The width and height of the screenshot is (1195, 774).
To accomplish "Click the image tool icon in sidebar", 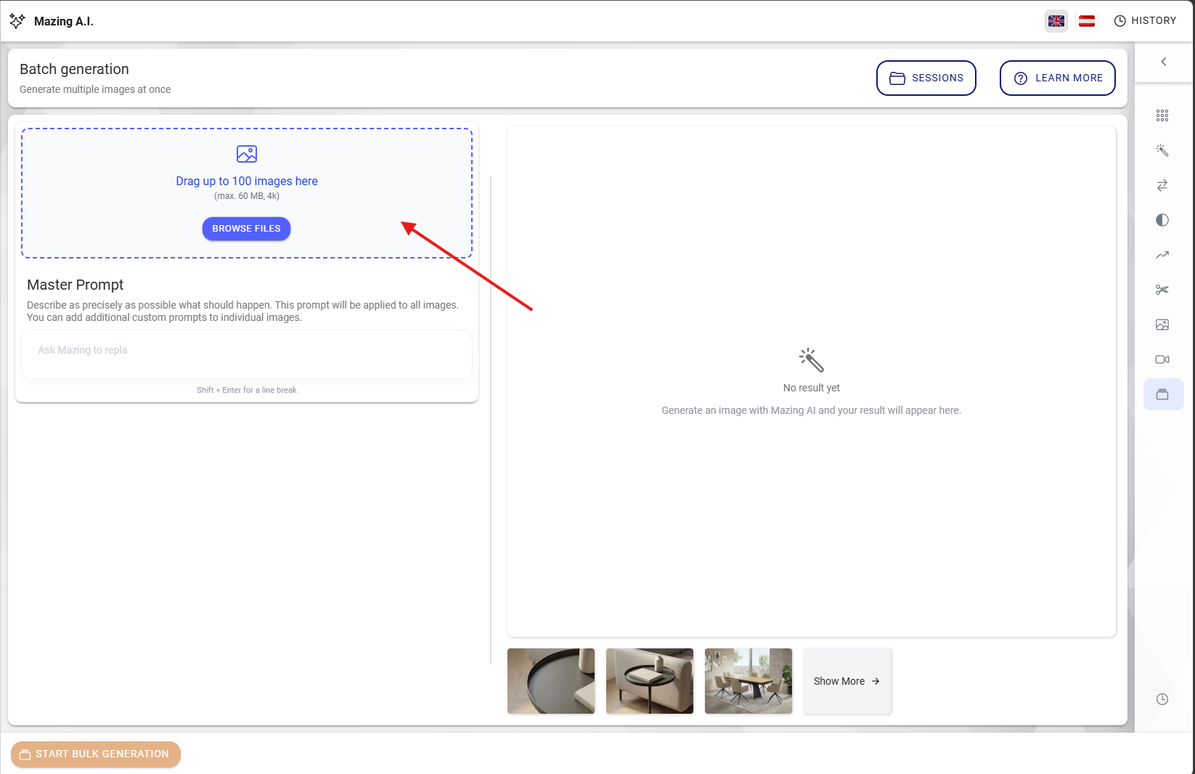I will pyautogui.click(x=1162, y=325).
